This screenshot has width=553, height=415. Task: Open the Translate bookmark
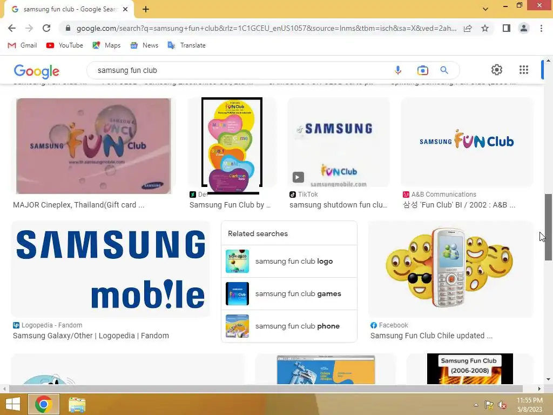(x=186, y=45)
